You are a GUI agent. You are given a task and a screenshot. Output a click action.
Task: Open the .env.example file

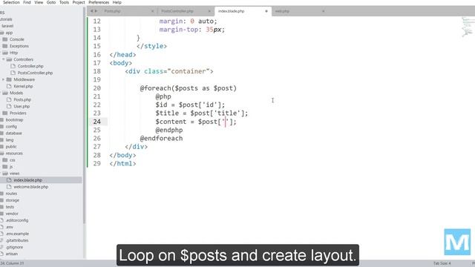17,234
